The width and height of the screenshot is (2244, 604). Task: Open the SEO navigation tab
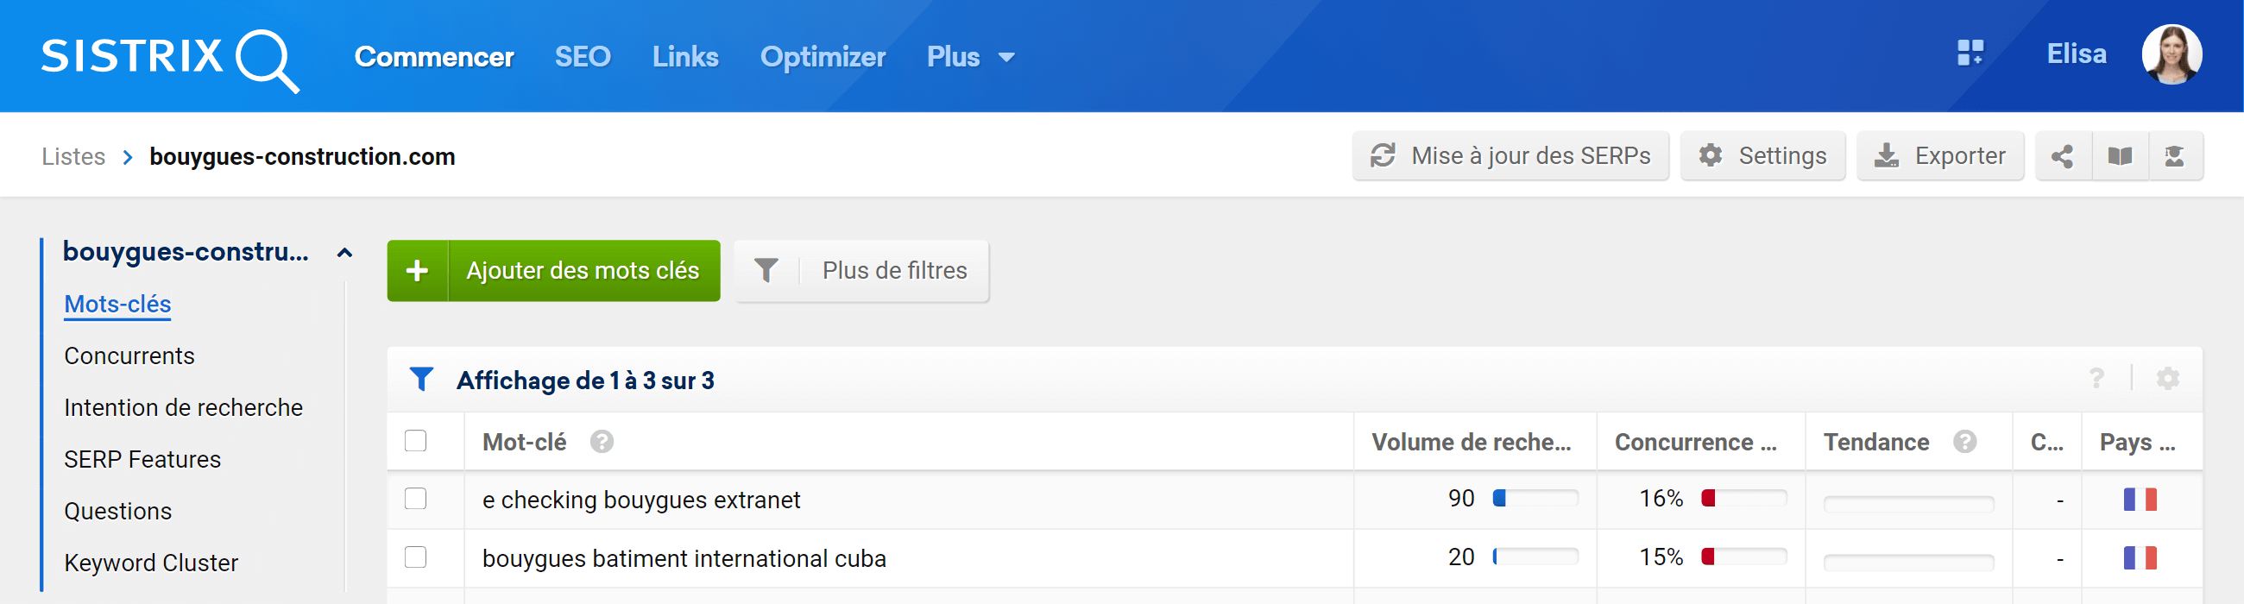coord(583,58)
